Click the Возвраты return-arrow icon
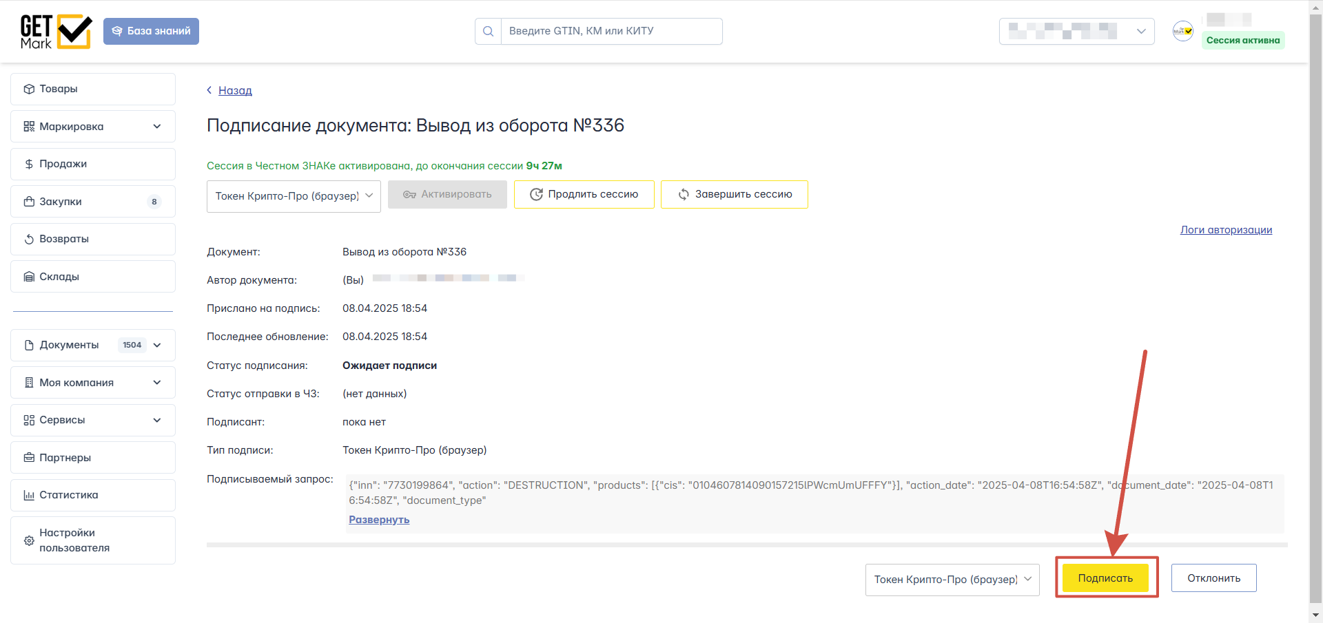The height and width of the screenshot is (623, 1323). [29, 240]
